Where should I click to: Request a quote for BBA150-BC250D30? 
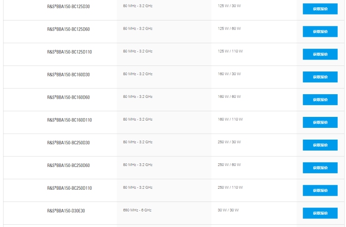320,145
